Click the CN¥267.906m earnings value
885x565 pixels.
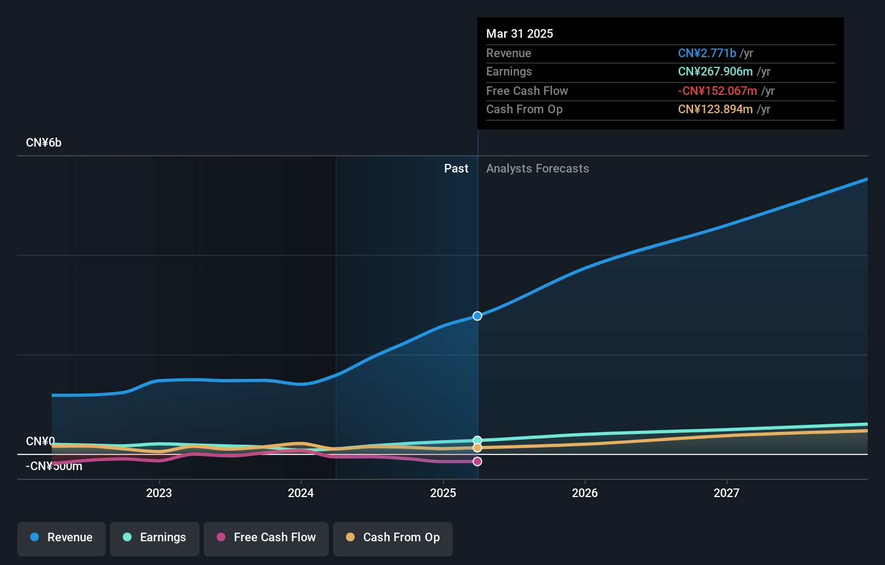[715, 72]
